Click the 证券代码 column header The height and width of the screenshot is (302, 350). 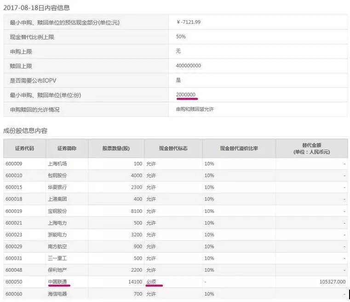(24, 148)
